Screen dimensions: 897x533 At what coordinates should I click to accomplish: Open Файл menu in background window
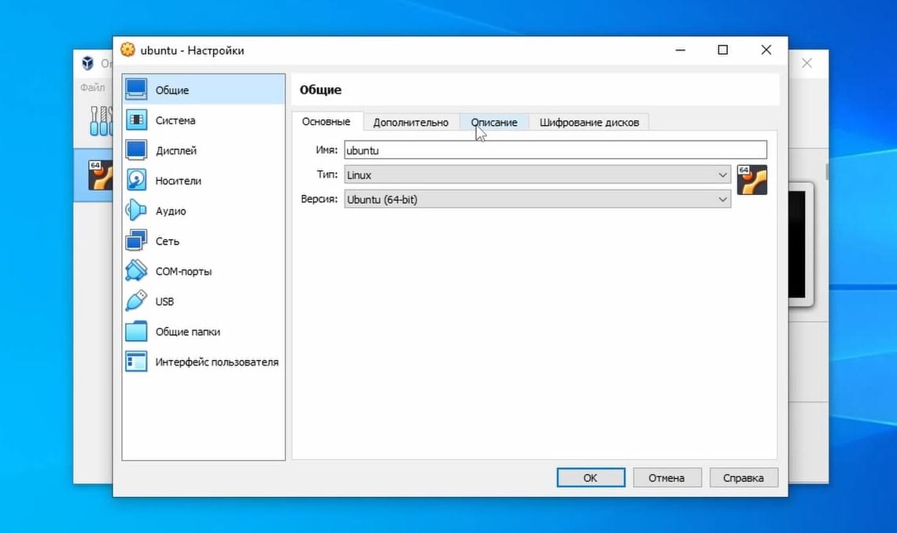pyautogui.click(x=92, y=87)
